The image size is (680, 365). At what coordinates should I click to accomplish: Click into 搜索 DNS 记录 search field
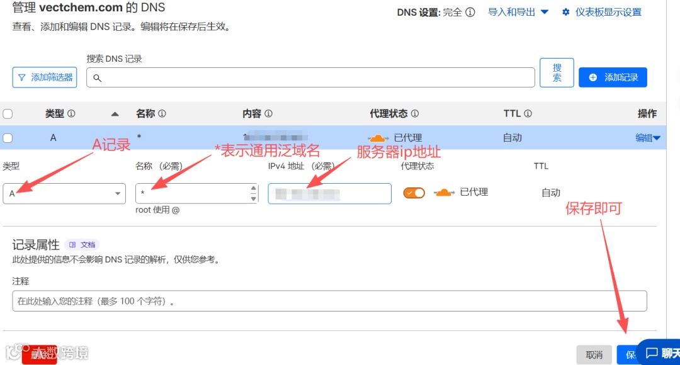coord(310,77)
